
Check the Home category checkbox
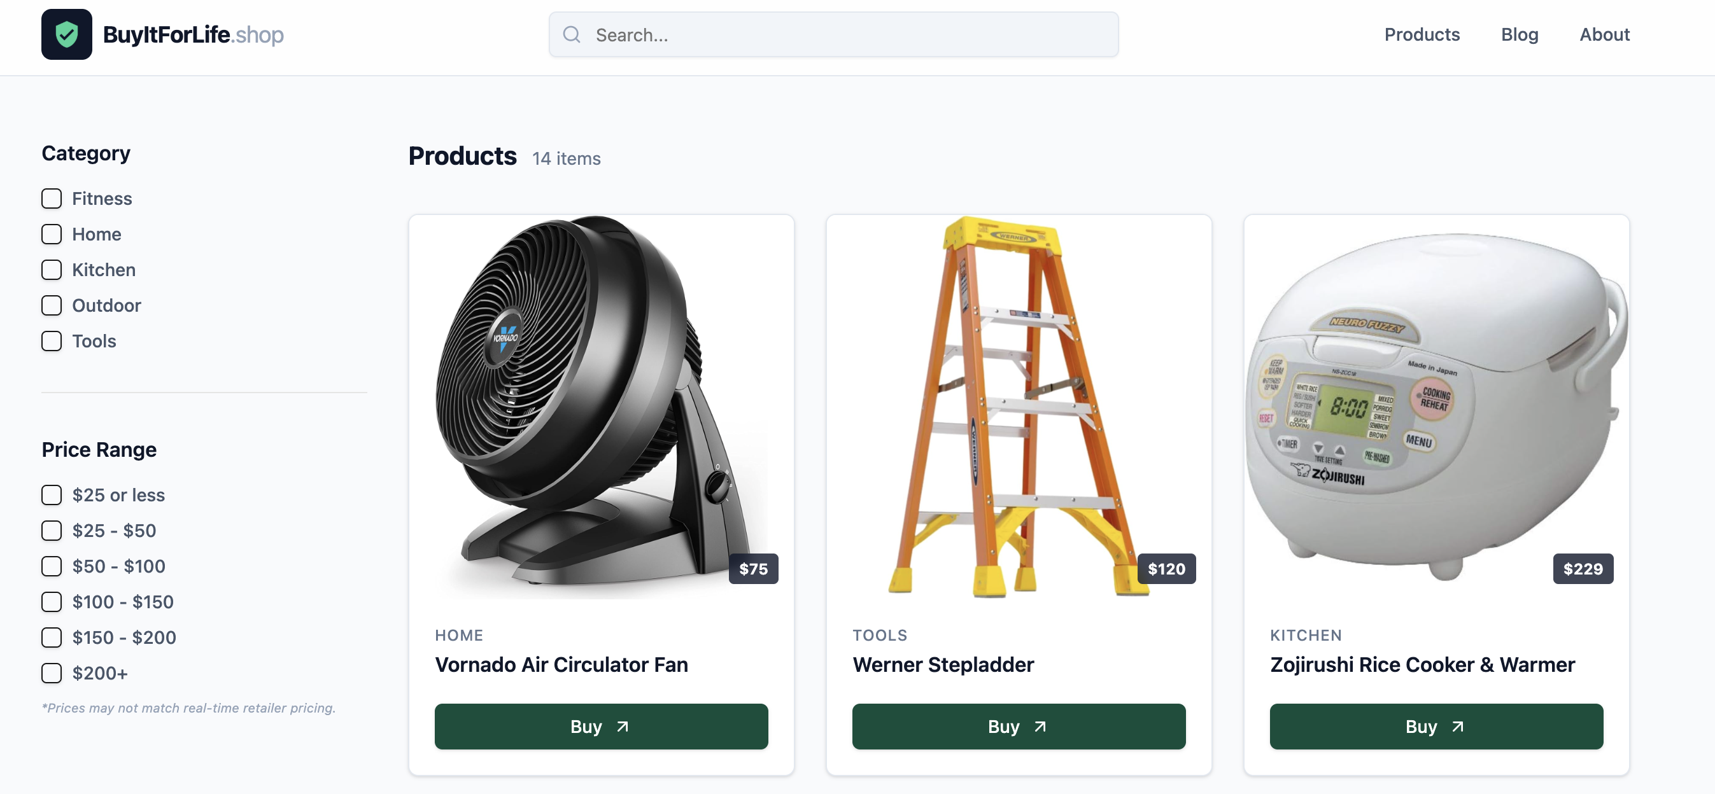tap(52, 233)
